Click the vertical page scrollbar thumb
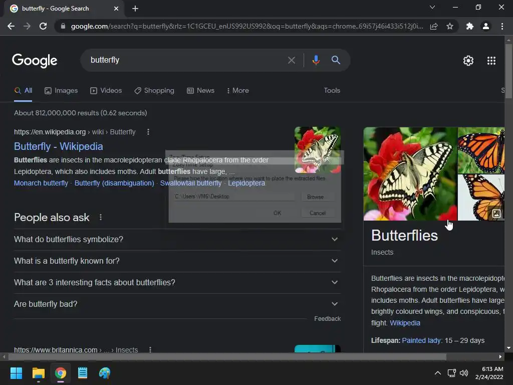This screenshot has width=513, height=385. (x=508, y=71)
